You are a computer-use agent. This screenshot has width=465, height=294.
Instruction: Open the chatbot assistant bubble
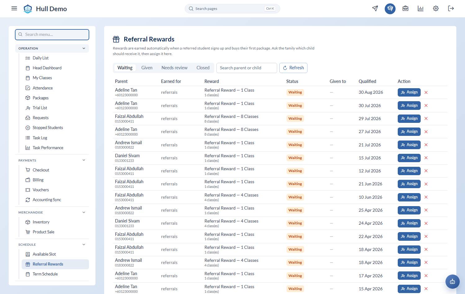[452, 282]
